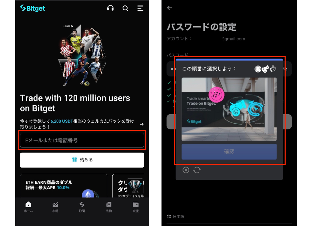323x226 pixels.
Task: Switch to the 取引 tab
Action: tap(82, 207)
